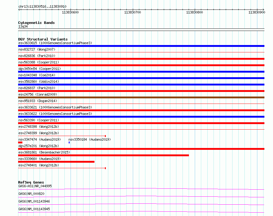The image size is (273, 216).
Task: Select the red bar under nsv563388
Action: click(x=141, y=65)
